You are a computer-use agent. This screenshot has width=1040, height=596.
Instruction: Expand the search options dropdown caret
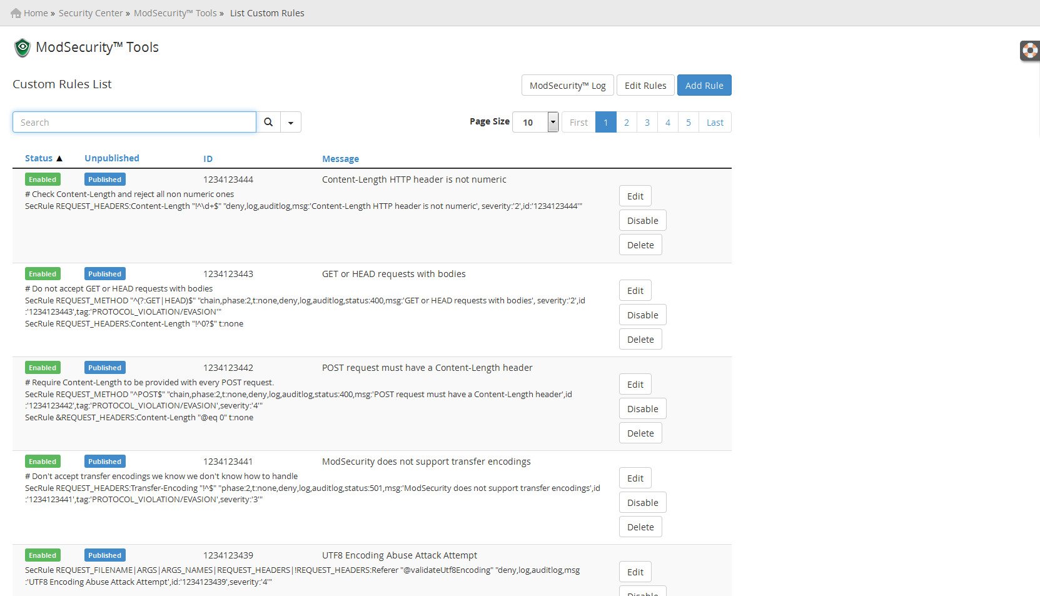[291, 122]
